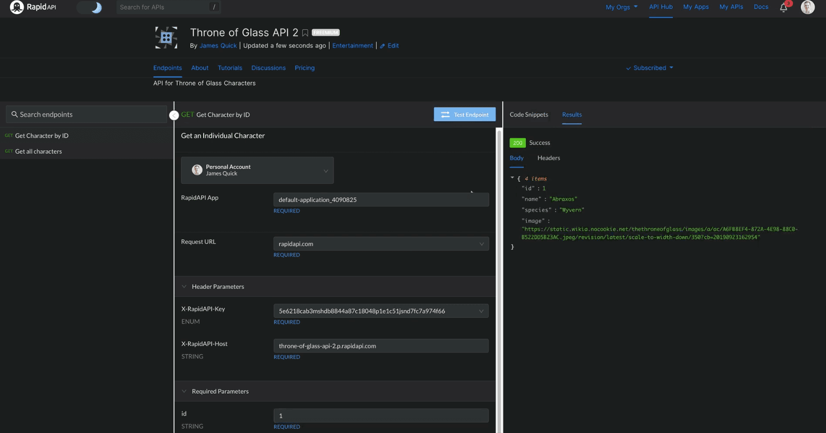Click the id parameter field
This screenshot has width=826, height=433.
click(381, 416)
